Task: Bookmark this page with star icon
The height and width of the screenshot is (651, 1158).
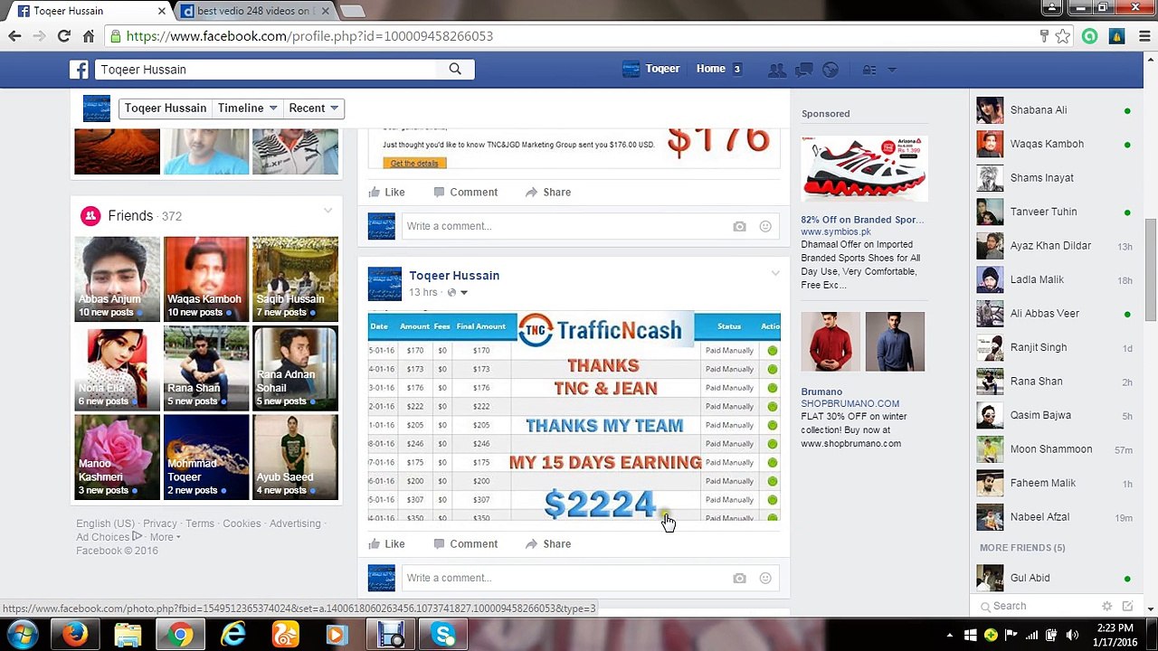Action: click(x=1063, y=36)
